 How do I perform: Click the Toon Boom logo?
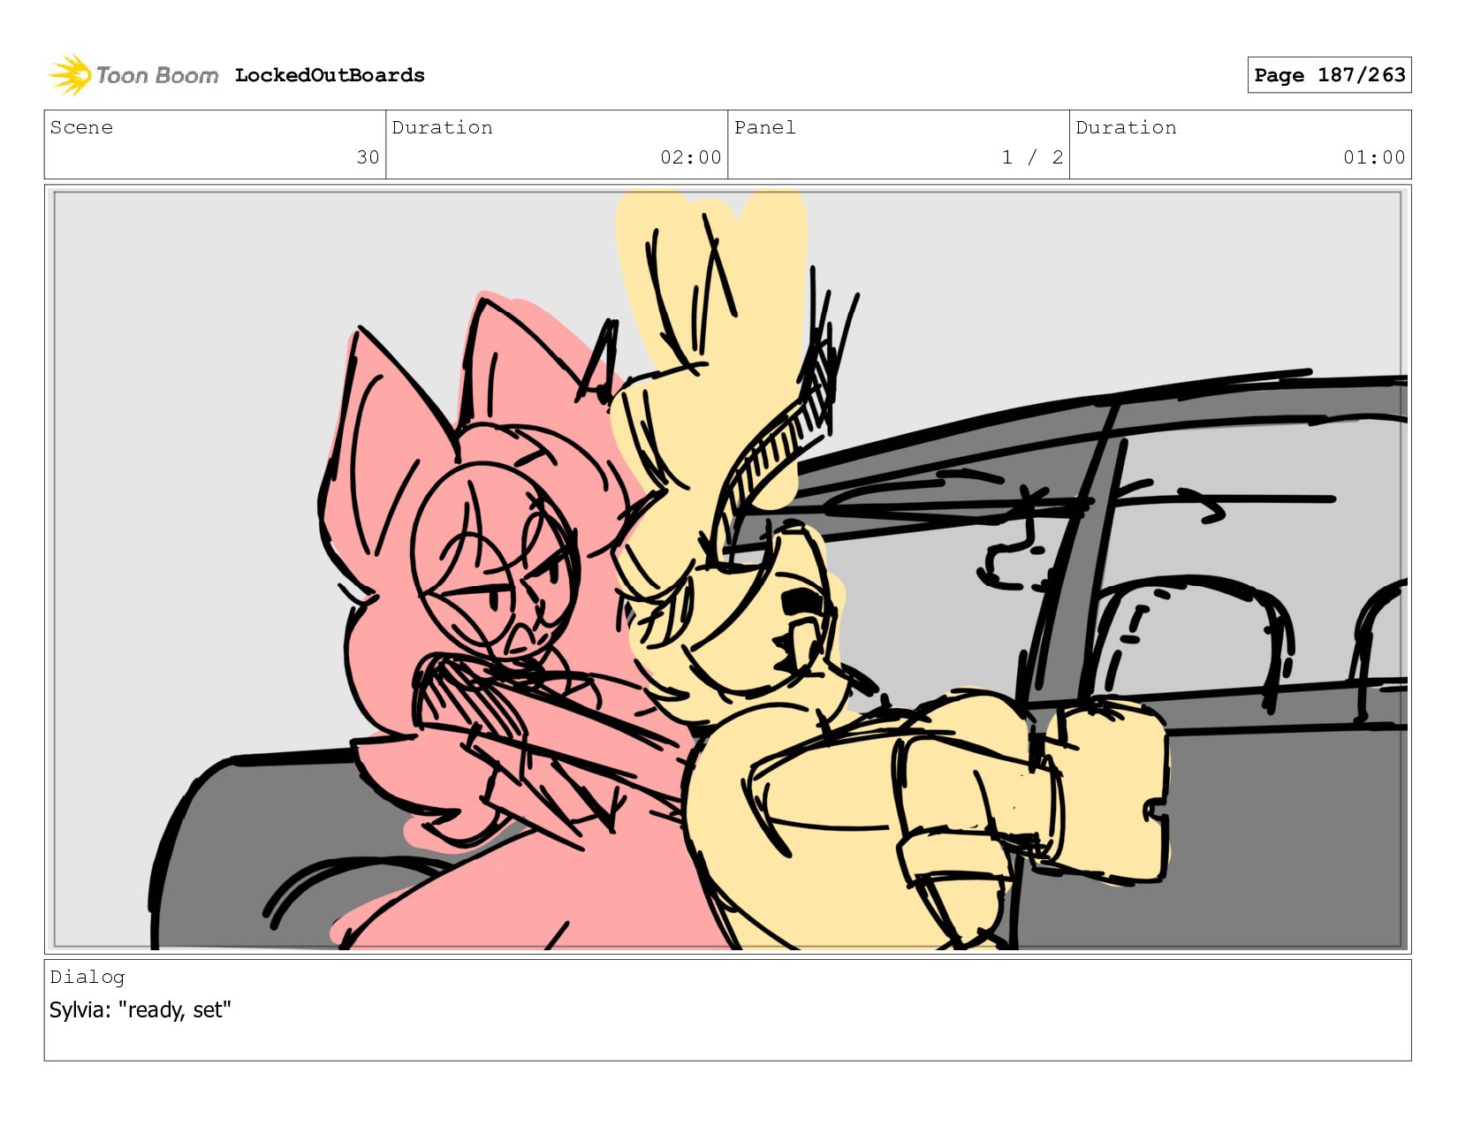click(133, 75)
